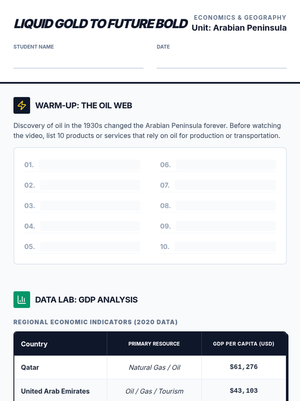Click answer field number 03
This screenshot has height=401, width=300.
coord(90,206)
